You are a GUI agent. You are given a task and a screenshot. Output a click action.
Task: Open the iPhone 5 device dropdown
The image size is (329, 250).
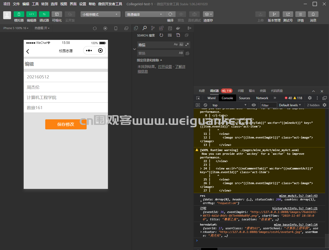click(16, 28)
